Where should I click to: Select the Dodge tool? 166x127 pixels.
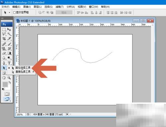(x=9, y=58)
